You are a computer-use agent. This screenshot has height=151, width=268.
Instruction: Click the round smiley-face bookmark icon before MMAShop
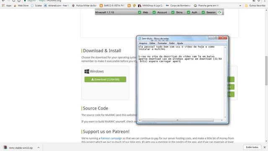click(x=134, y=5)
